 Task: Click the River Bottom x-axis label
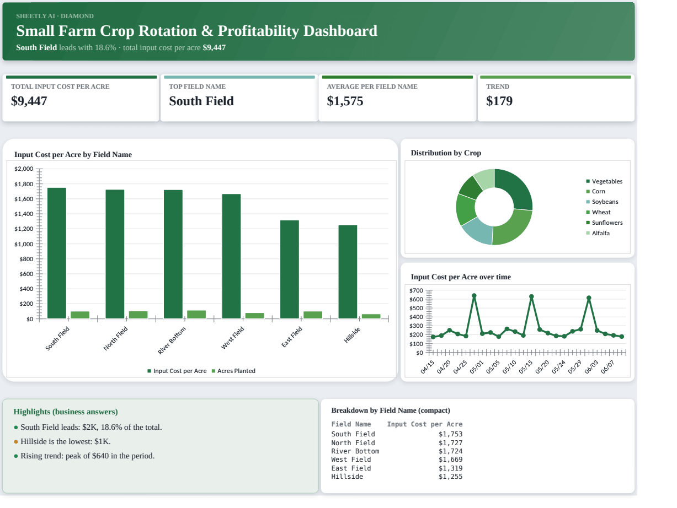click(172, 341)
